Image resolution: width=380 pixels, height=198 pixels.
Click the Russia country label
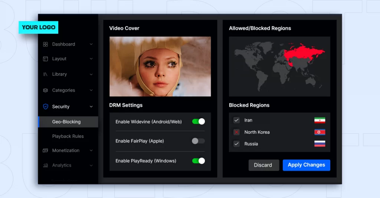(x=251, y=144)
